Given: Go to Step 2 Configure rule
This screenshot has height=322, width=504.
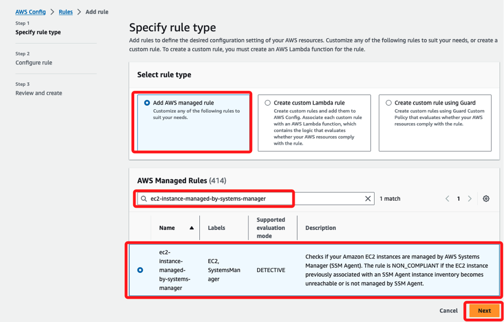Looking at the screenshot, I should pyautogui.click(x=34, y=62).
